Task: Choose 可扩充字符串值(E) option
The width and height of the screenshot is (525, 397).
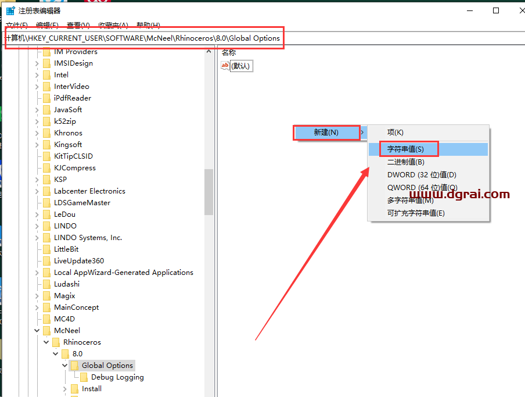Action: pyautogui.click(x=428, y=213)
